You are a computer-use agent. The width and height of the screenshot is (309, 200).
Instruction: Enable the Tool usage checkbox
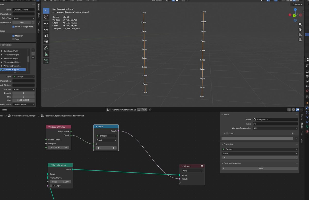click(13, 39)
